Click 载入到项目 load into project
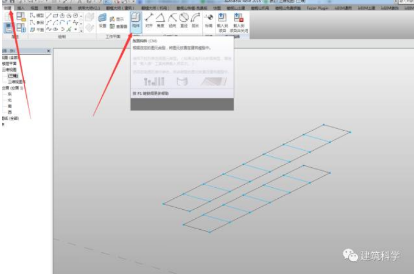The image size is (417, 276). point(222,23)
